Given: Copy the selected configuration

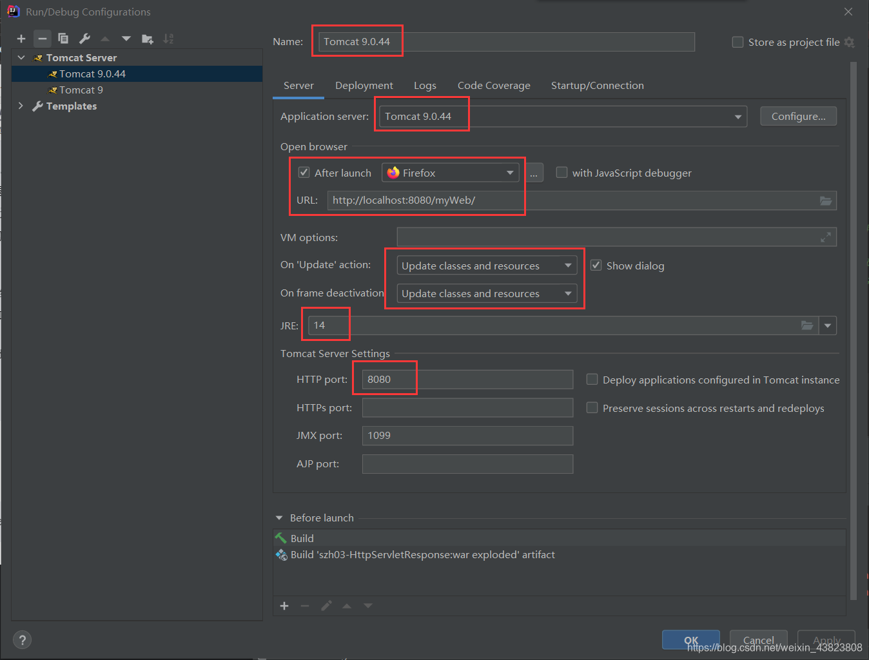Looking at the screenshot, I should [x=63, y=39].
